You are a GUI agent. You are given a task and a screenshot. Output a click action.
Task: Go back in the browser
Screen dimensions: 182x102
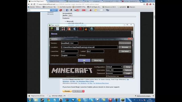coord(29,4)
